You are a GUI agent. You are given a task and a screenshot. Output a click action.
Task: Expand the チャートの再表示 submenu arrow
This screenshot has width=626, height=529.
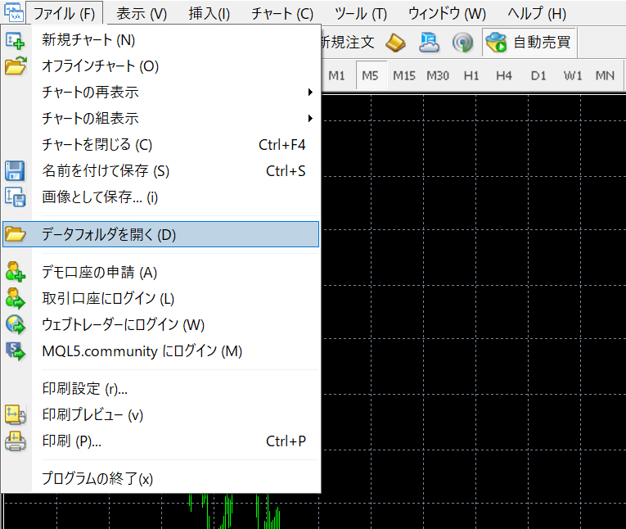[x=310, y=93]
